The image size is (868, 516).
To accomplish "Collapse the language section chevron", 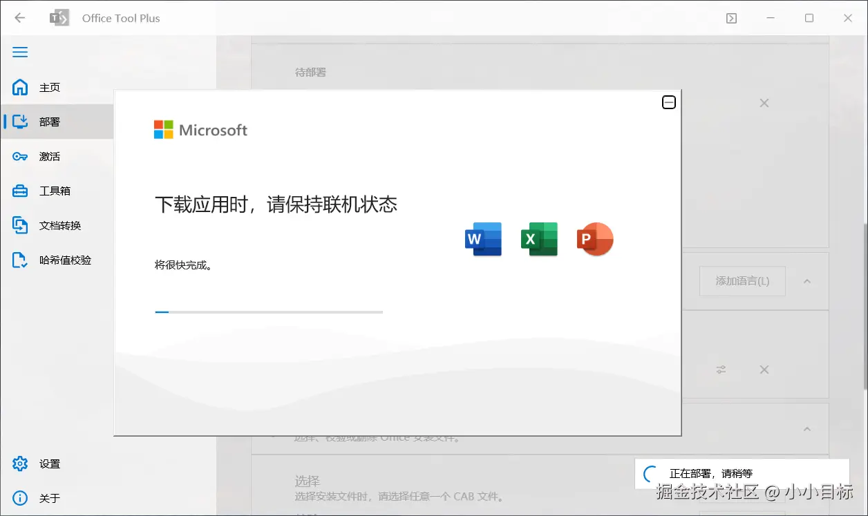I will click(x=806, y=281).
